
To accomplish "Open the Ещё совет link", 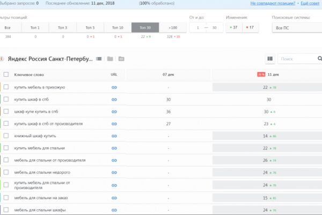I will click(310, 3).
